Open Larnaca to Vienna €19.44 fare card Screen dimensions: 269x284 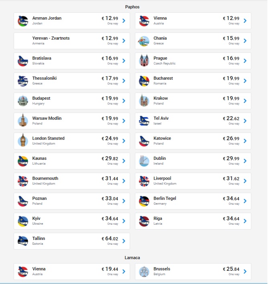pos(72,272)
